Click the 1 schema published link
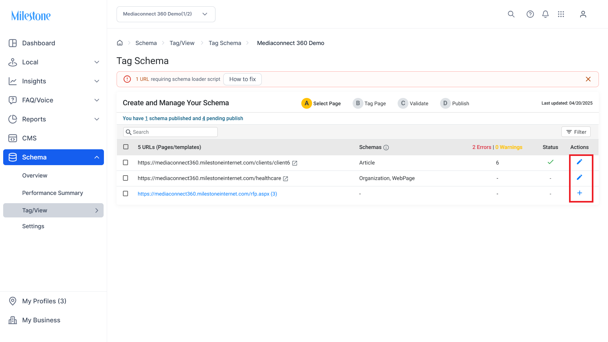608x342 pixels. [146, 118]
